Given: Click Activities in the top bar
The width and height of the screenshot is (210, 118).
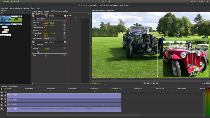Looking at the screenshot, I should (5, 2).
